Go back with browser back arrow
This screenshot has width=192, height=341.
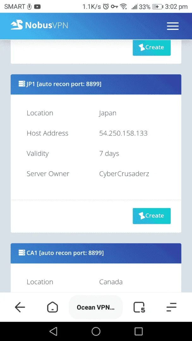pos(20,307)
